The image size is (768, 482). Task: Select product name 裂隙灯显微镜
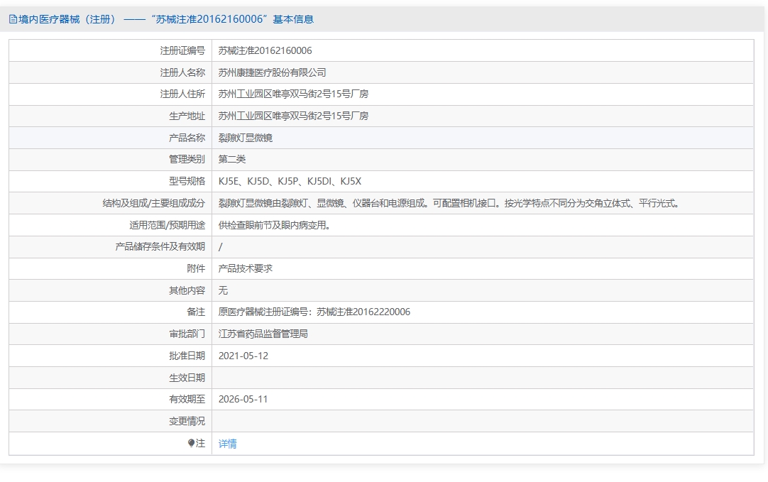pyautogui.click(x=246, y=138)
